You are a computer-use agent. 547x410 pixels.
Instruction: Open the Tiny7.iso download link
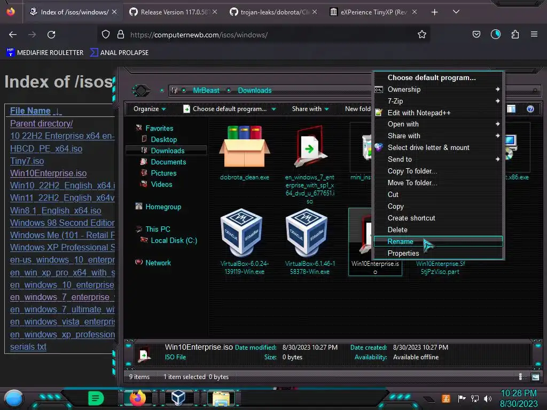click(27, 161)
